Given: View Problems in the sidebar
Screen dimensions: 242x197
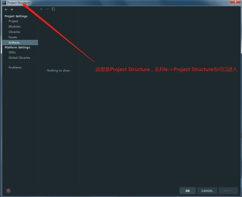Looking at the screenshot, I should 15,67.
